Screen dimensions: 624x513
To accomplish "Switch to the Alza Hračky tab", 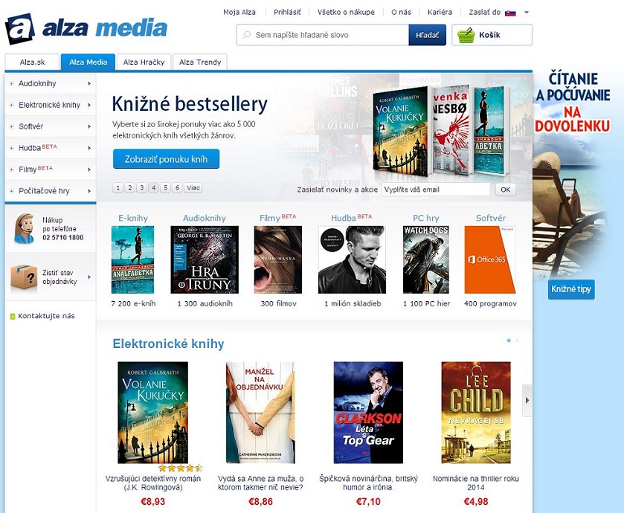I will (144, 62).
